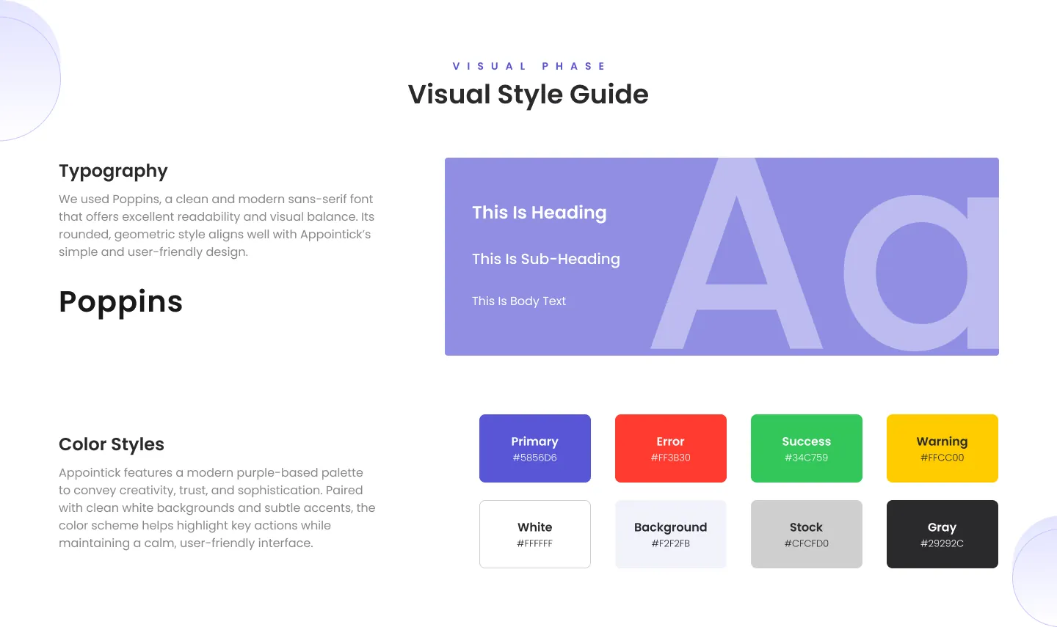Click the "Color Styles" section heading
Viewport: 1057px width, 627px height.
tap(112, 444)
